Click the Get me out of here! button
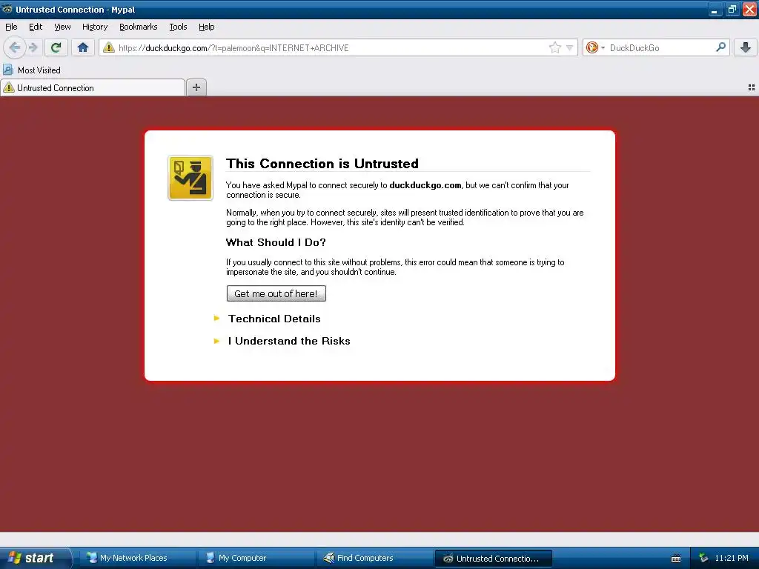This screenshot has height=569, width=759. pyautogui.click(x=276, y=293)
